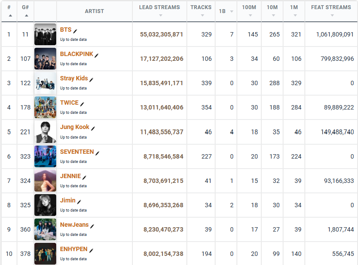Open the SEVENTEEN artist link
Viewport: 358px width, 265px height.
[x=77, y=152]
